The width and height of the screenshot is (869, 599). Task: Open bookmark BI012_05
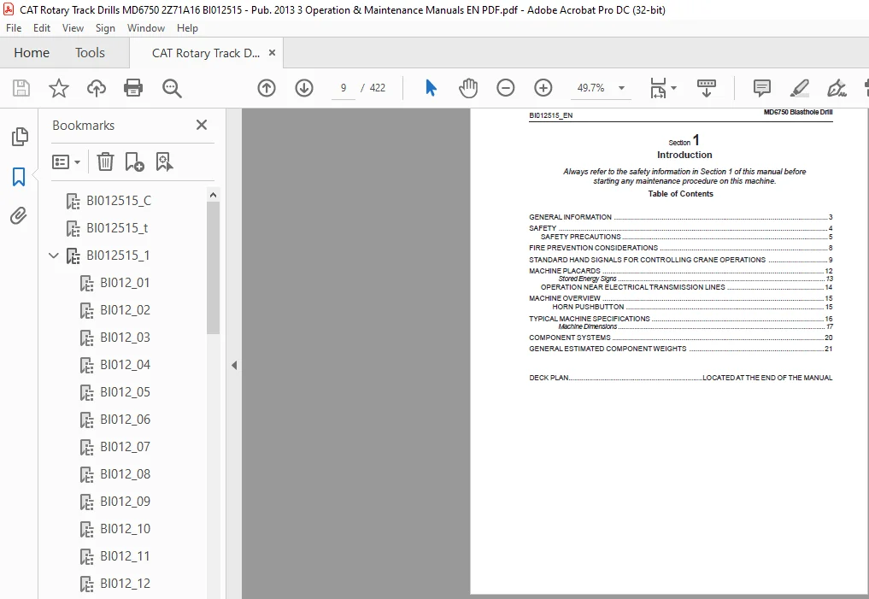pyautogui.click(x=126, y=392)
